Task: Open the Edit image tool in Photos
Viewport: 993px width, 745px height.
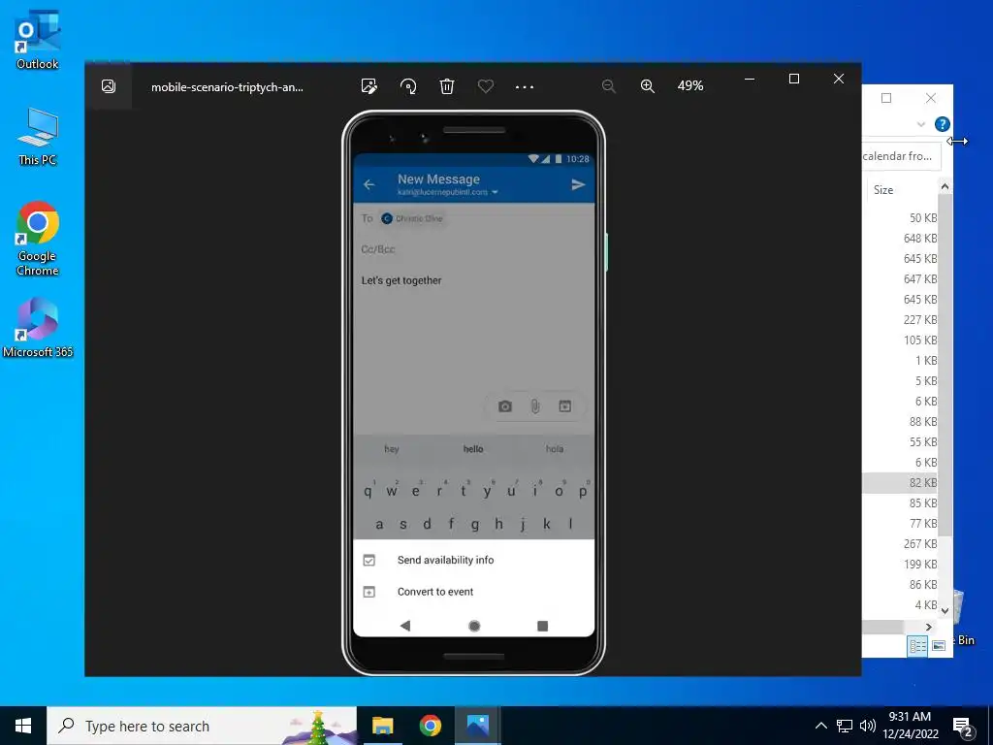Action: 369,86
